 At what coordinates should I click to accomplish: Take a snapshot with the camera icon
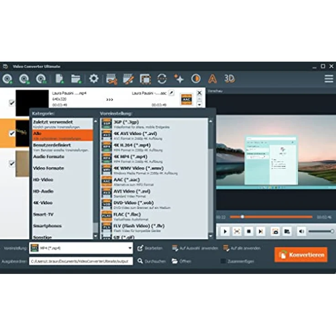click(275, 231)
